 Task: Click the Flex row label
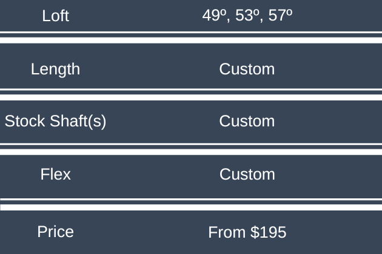55,174
